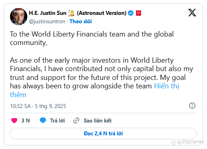The height and width of the screenshot is (149, 207).
Task: Click the Sao liên kết label
Action: [97, 120]
